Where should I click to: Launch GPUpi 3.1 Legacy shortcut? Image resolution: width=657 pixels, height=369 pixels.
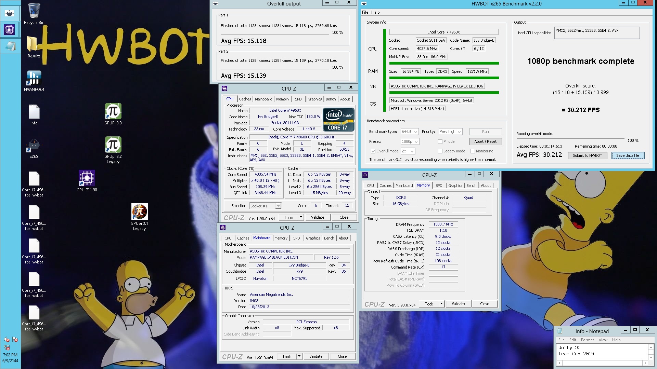[x=139, y=217]
